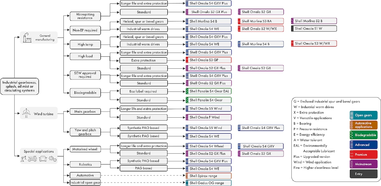Click the Robotics node

pyautogui.click(x=85, y=164)
